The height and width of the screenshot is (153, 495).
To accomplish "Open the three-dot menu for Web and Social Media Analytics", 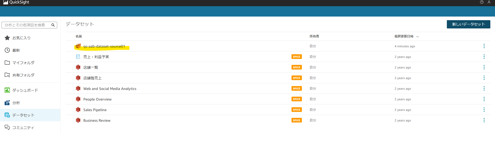I will click(484, 88).
